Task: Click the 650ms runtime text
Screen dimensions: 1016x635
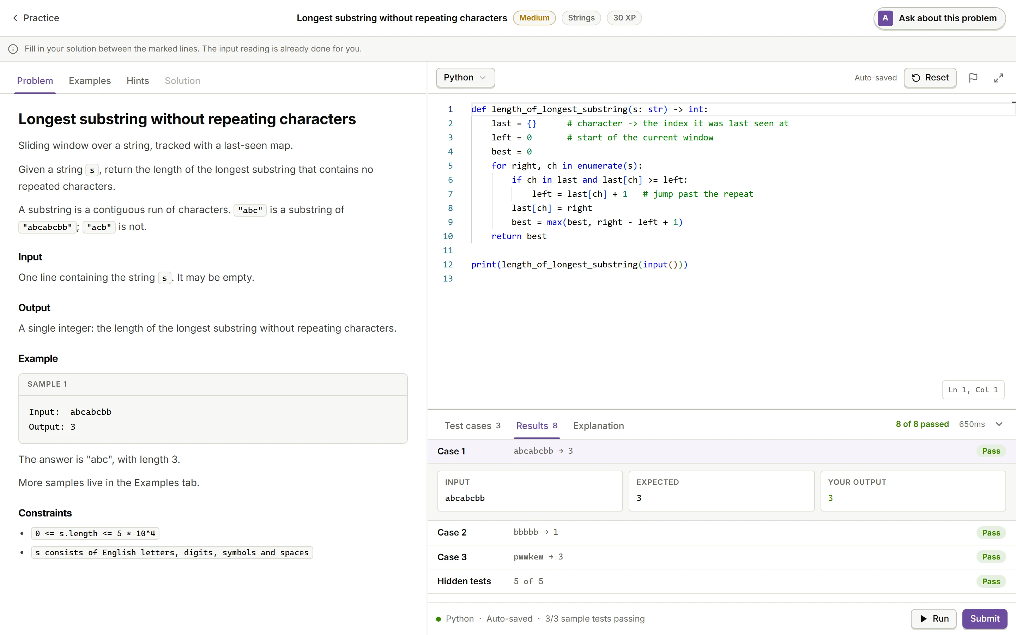Action: (972, 424)
